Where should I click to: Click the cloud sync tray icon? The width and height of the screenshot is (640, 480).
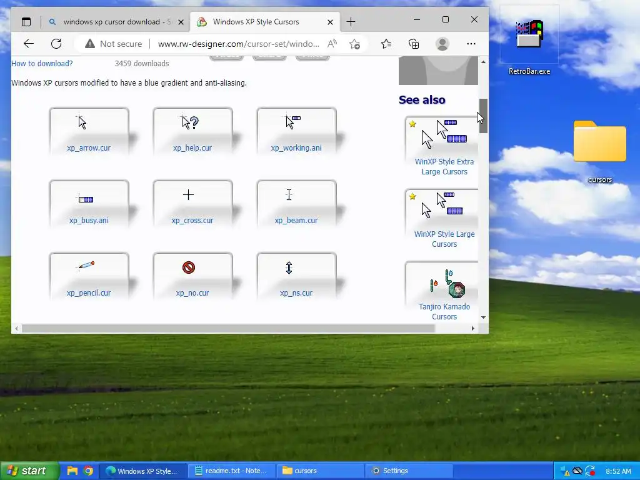click(x=577, y=471)
